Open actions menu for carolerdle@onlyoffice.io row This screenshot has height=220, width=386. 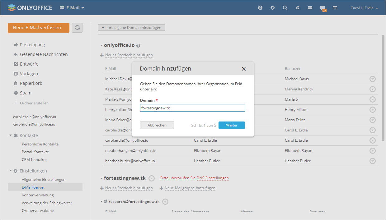click(372, 130)
